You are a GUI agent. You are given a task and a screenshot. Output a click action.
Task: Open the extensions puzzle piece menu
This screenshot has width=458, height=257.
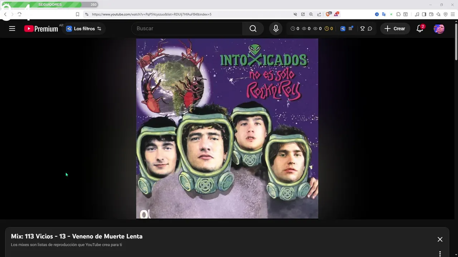pos(398,14)
